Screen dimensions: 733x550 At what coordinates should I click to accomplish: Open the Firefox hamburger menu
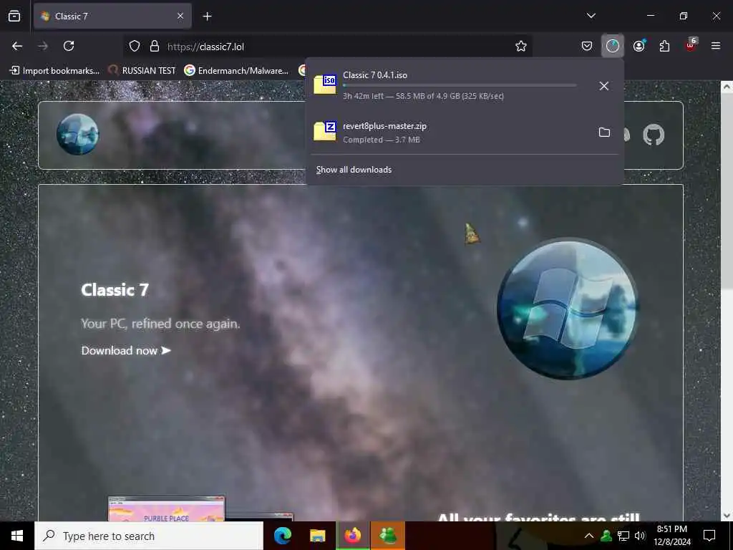pos(716,46)
